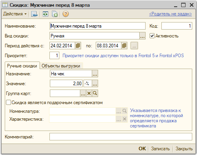
Task: Click the copy-element toolbar icon
Action: click(x=55, y=14)
